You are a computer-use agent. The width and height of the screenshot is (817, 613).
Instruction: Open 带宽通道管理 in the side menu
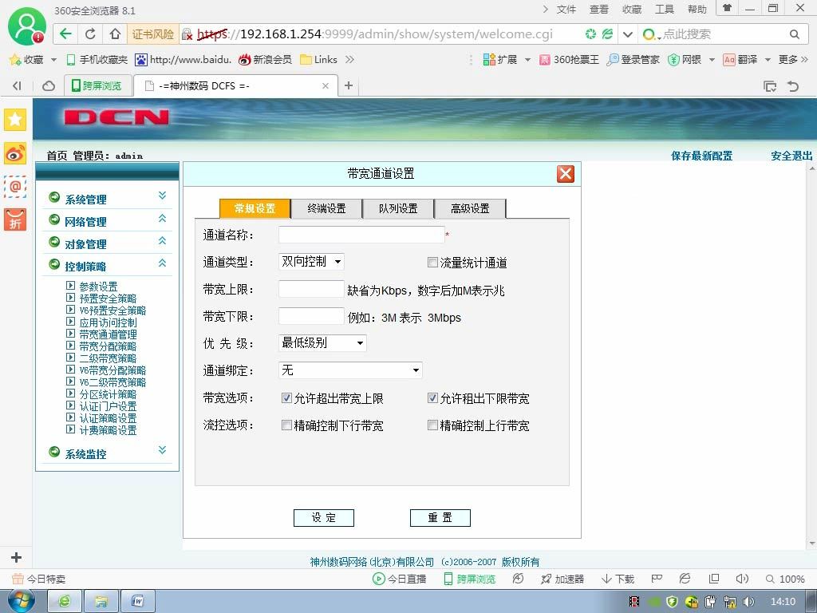[x=108, y=334]
